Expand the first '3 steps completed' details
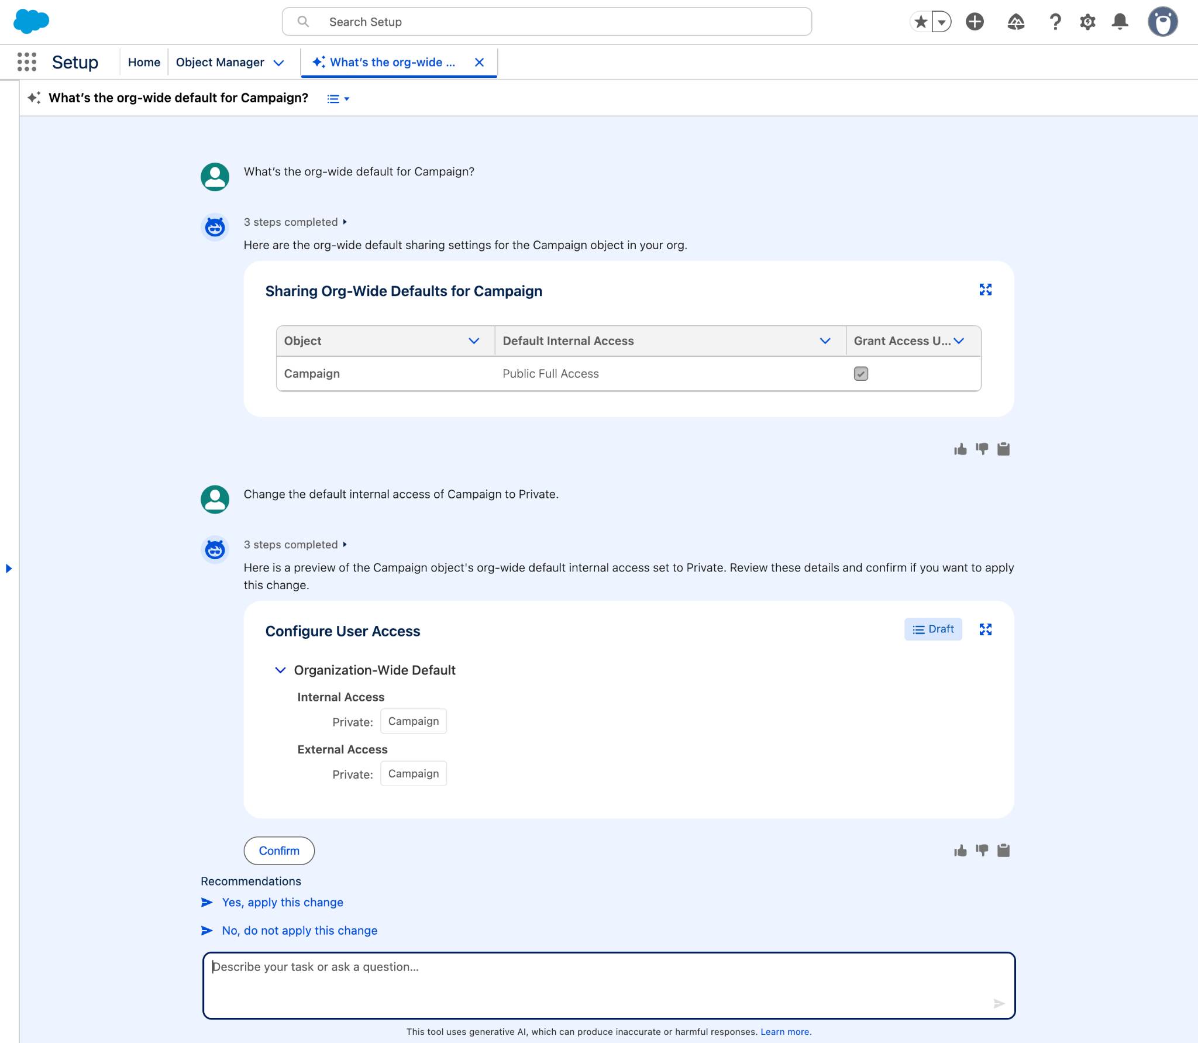 click(295, 222)
